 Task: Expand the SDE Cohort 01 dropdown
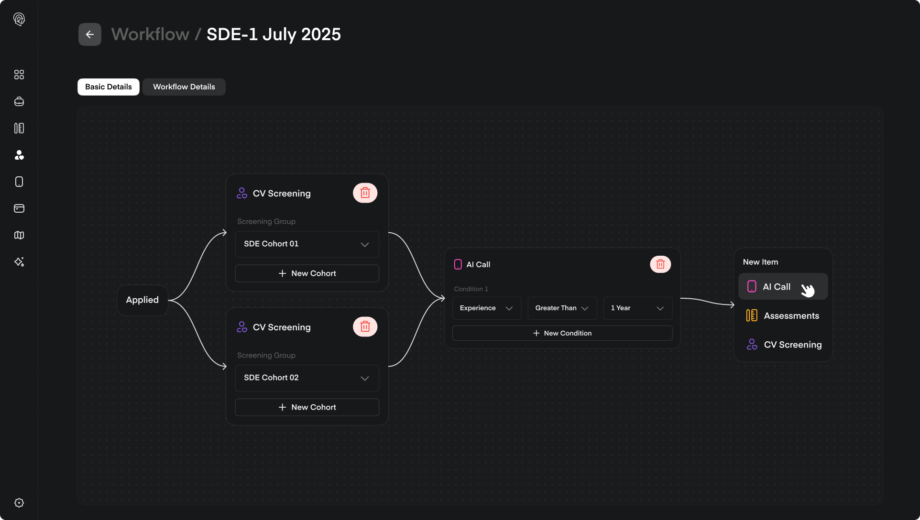point(307,244)
